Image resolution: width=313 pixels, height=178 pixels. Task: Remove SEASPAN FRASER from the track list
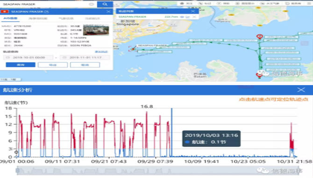click(194, 17)
